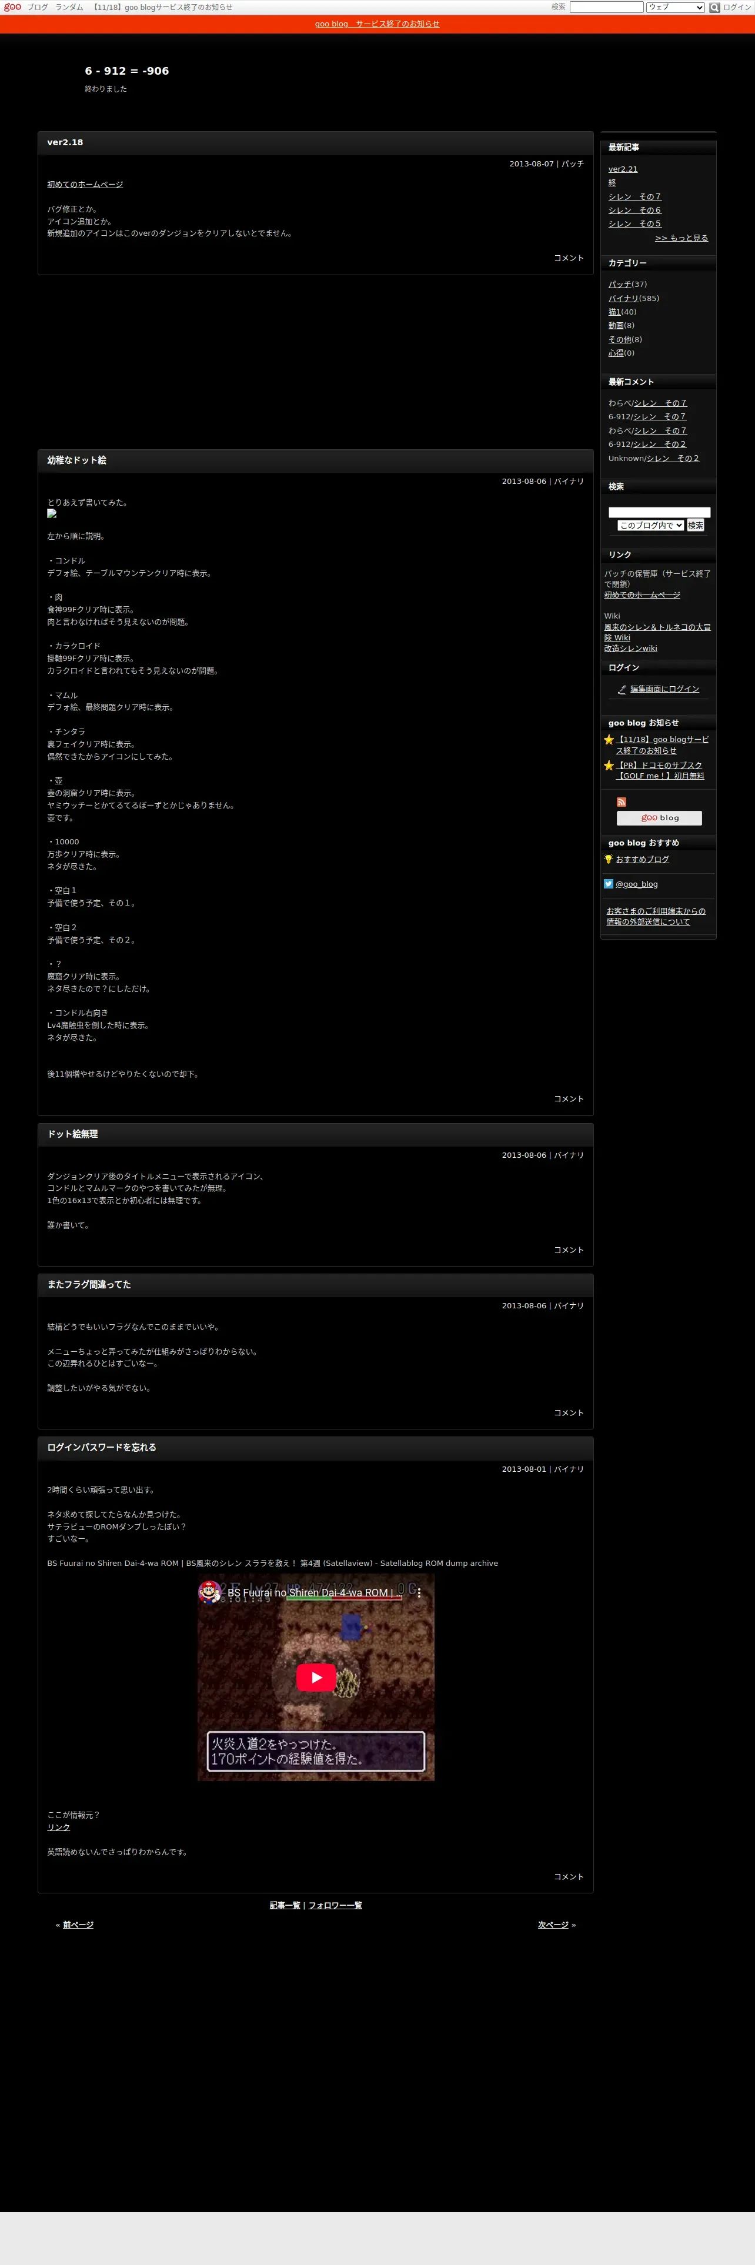Open シレン その６ in 最新記事
The image size is (755, 2265).
pyautogui.click(x=634, y=210)
